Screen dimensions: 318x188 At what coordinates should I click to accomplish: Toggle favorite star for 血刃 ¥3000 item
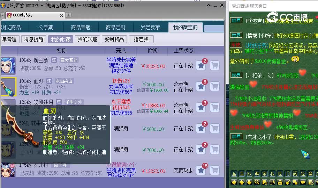[x=201, y=86]
